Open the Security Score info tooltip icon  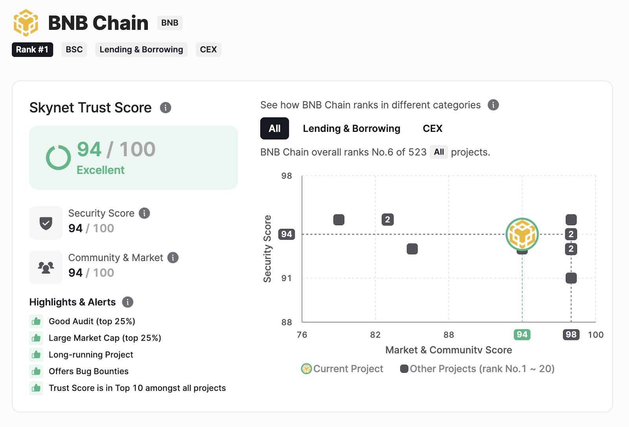pyautogui.click(x=144, y=213)
